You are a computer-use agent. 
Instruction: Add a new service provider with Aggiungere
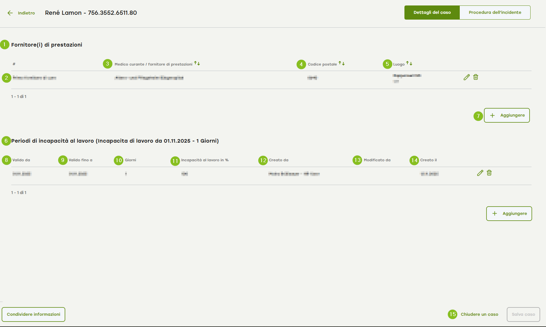click(x=507, y=115)
